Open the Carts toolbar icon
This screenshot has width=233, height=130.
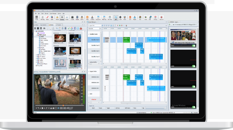pyautogui.click(x=130, y=18)
